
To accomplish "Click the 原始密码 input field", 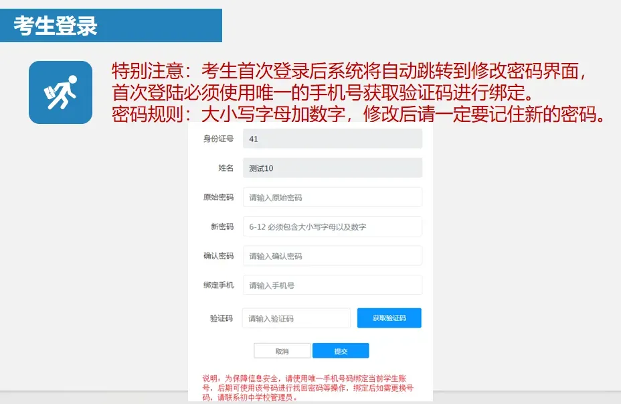I will [x=333, y=196].
